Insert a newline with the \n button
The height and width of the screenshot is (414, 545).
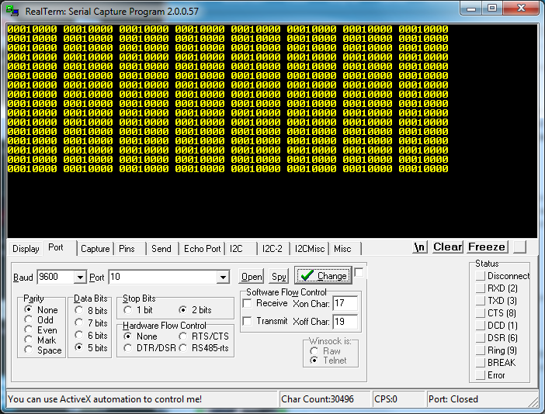(x=420, y=247)
